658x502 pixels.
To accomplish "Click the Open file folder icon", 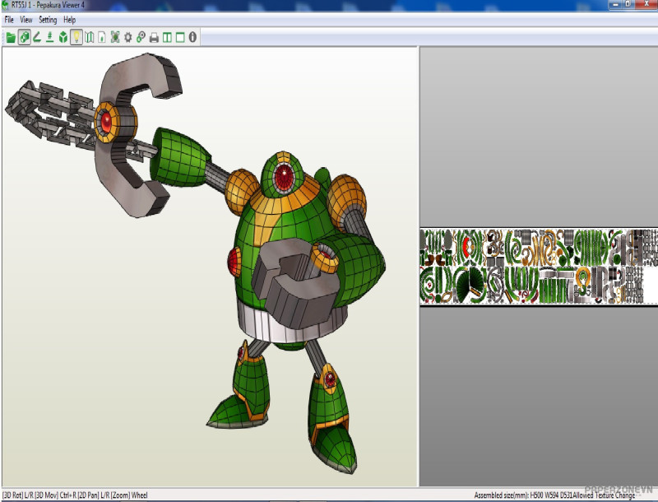I will coord(11,37).
